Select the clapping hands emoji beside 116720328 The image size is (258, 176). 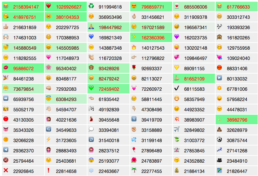pos(91,58)
